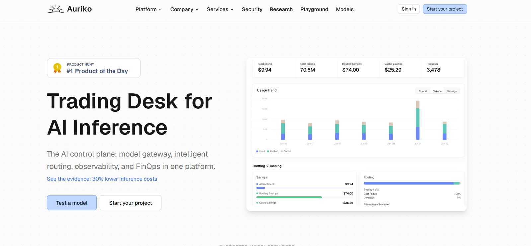The height and width of the screenshot is (246, 531).
Task: Click the Total Spend $9.94 value
Action: tap(265, 70)
